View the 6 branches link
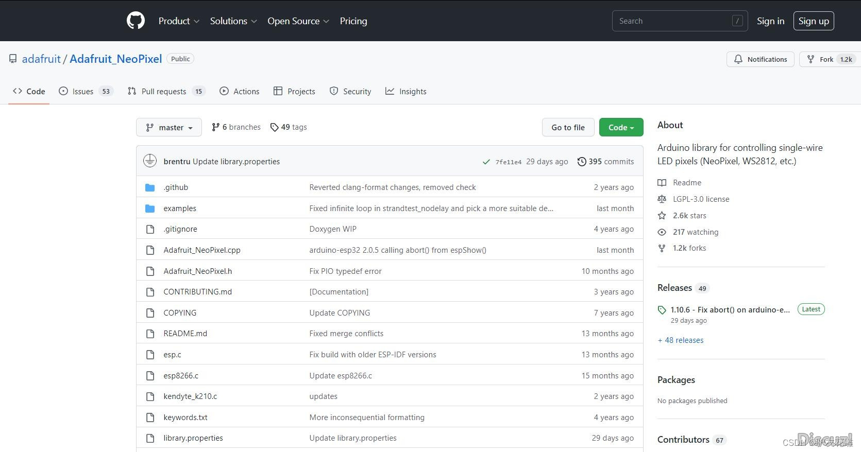This screenshot has height=452, width=861. pyautogui.click(x=236, y=127)
